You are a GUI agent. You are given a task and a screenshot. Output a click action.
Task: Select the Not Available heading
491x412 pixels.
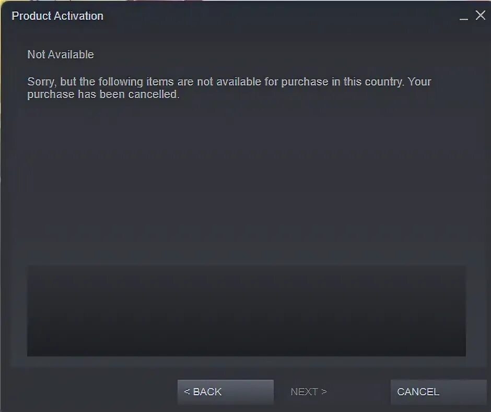(x=61, y=55)
